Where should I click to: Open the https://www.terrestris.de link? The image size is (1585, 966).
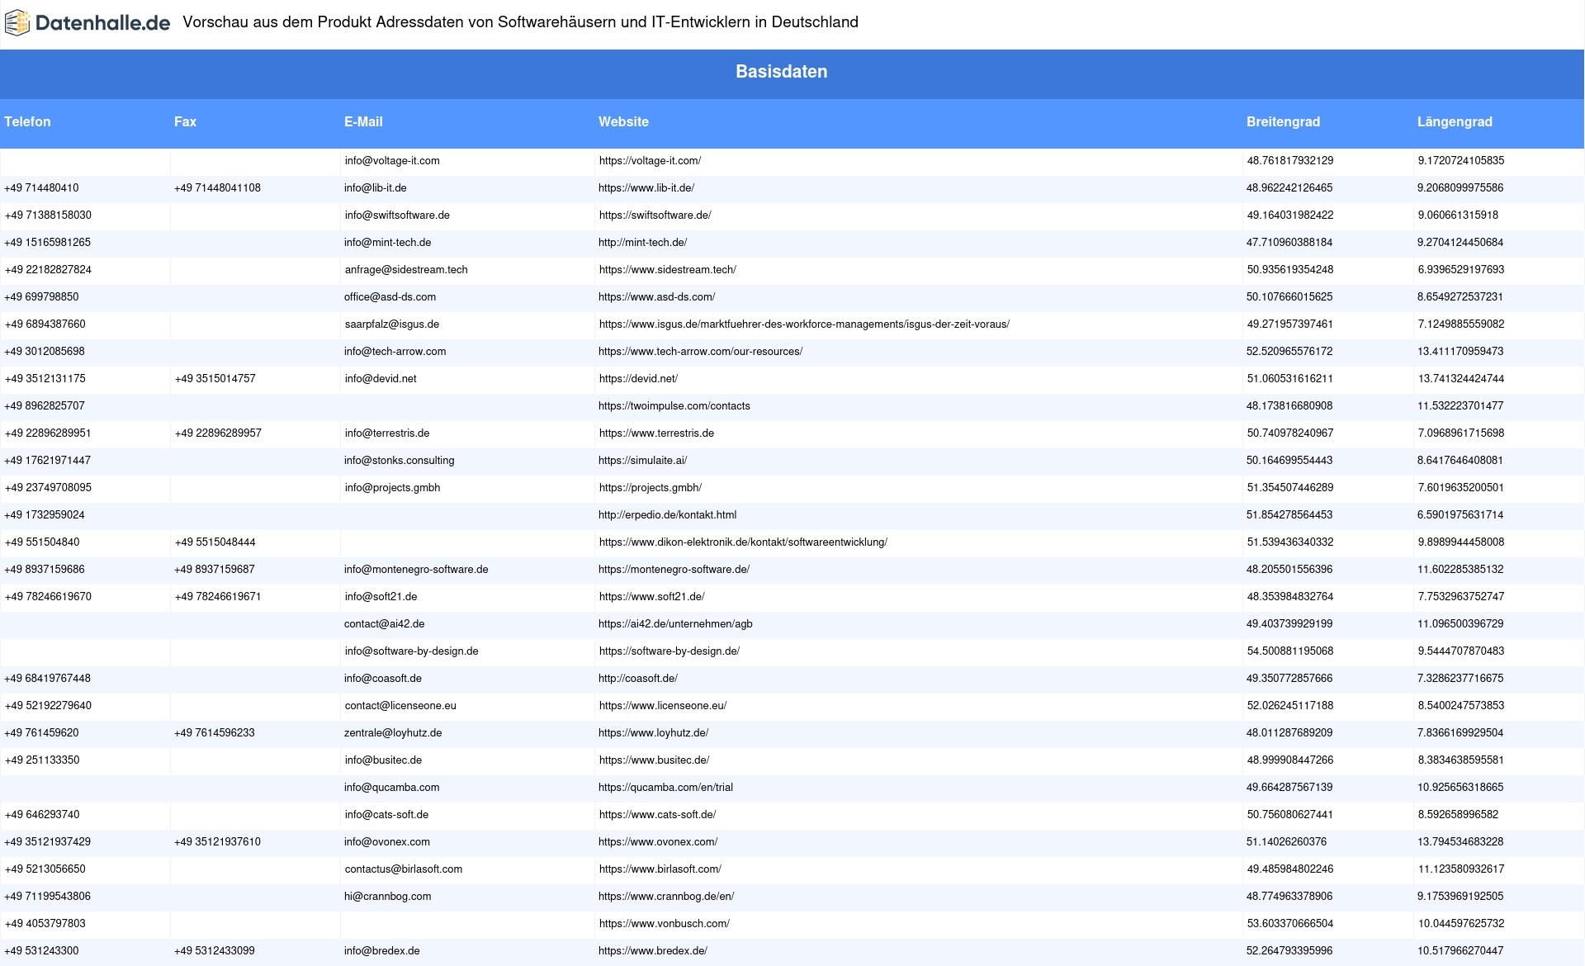click(x=656, y=433)
